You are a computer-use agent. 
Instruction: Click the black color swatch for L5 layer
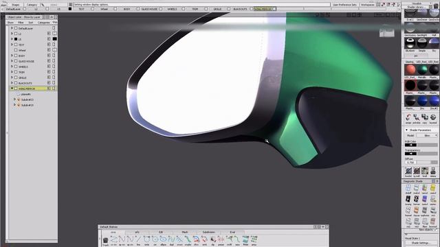(55, 39)
